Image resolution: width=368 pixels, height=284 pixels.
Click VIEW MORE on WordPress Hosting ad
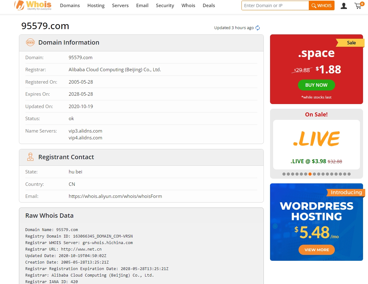point(317,250)
